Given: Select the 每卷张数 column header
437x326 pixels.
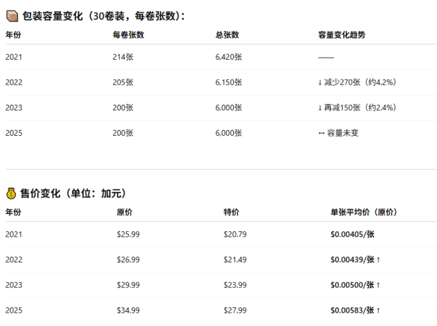Looking at the screenshot, I should click(x=128, y=34).
